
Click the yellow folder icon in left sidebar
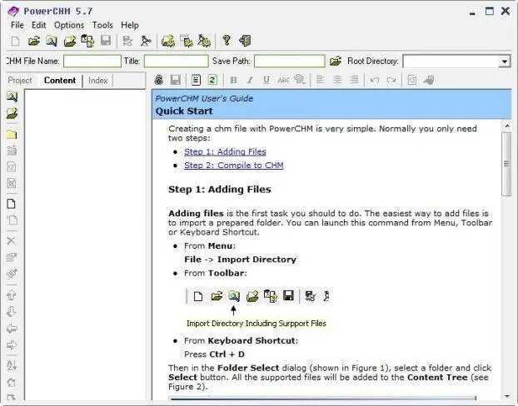(x=12, y=134)
